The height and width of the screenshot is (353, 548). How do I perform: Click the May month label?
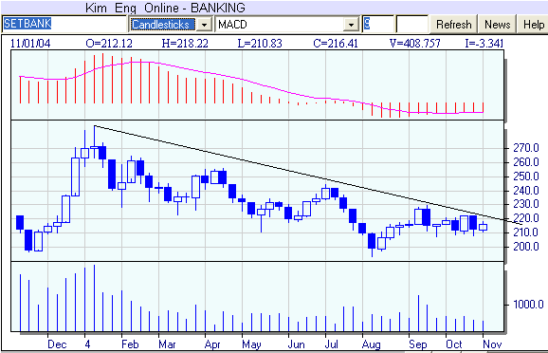coord(251,344)
